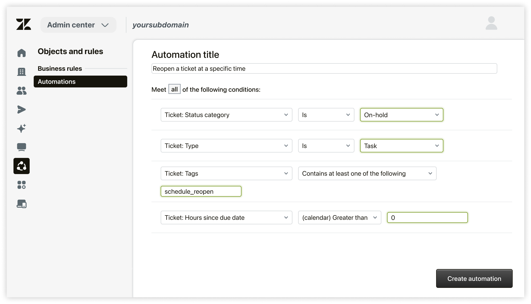The height and width of the screenshot is (304, 531).
Task: Click the schedule_reopen tag input field
Action: [201, 191]
